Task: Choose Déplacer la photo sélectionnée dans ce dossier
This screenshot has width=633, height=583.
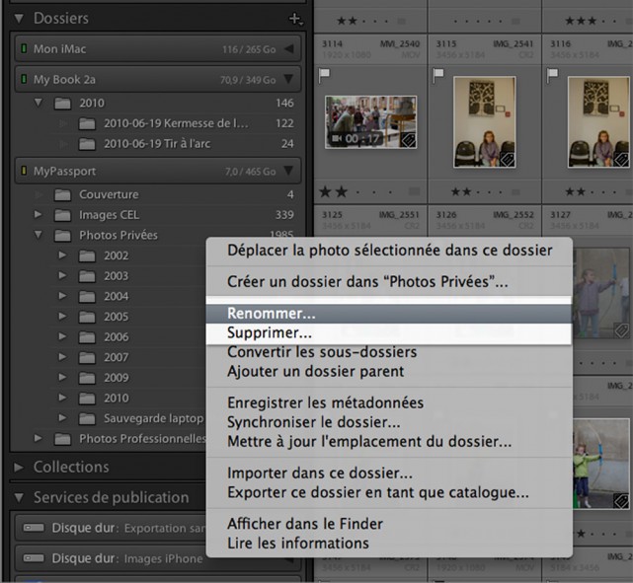Action: (x=389, y=251)
